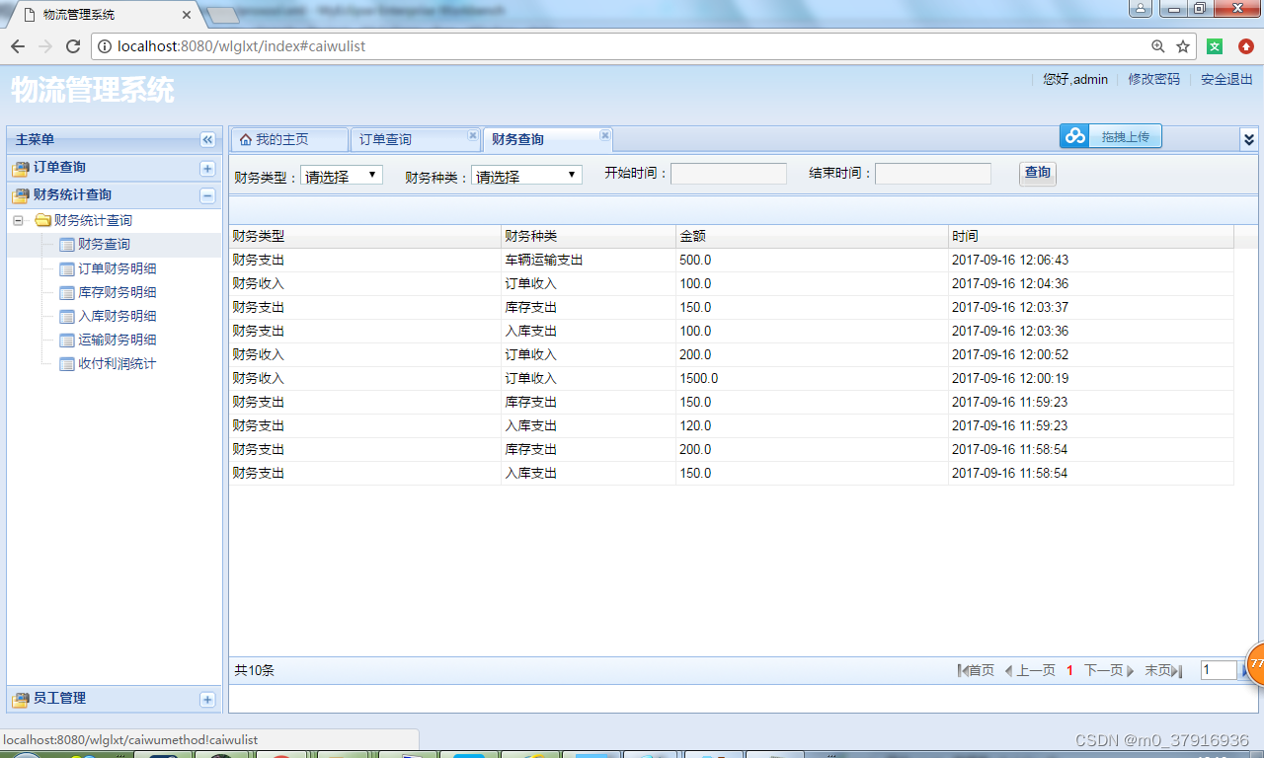Image resolution: width=1264 pixels, height=758 pixels.
Task: Click the 订单查询 accordion folder icon
Action: pos(21,169)
